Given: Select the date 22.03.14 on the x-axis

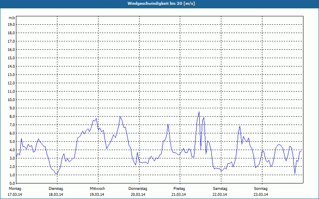Looking at the screenshot, I should [x=220, y=195].
